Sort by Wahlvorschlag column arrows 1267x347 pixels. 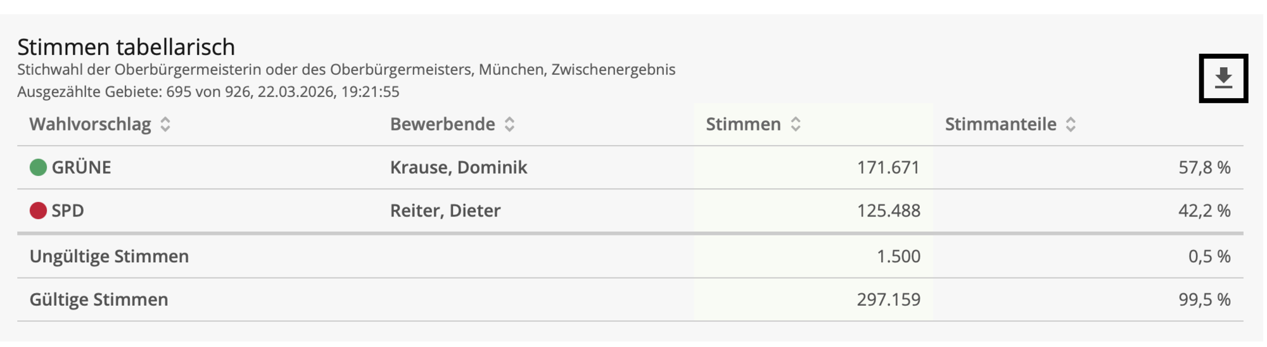point(165,124)
